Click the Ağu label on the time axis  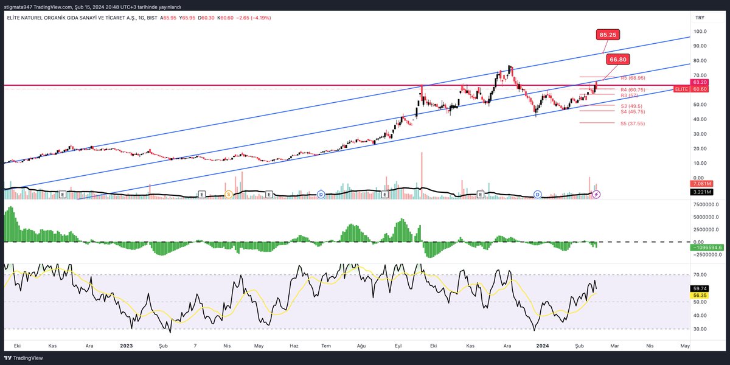(x=361, y=346)
